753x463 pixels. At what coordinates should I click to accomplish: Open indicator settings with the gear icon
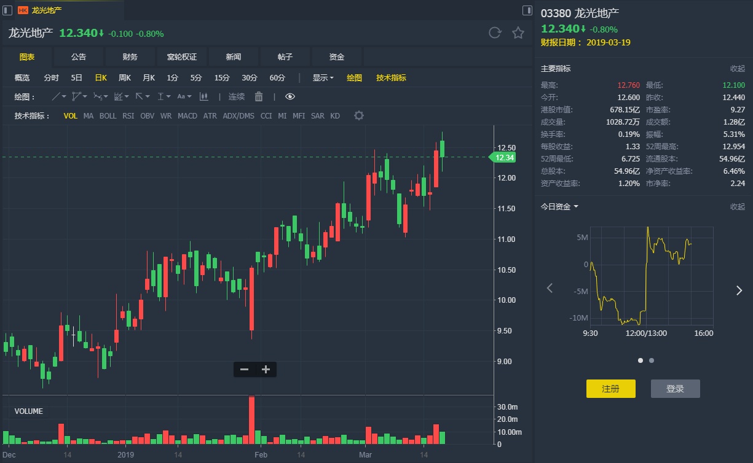(359, 115)
